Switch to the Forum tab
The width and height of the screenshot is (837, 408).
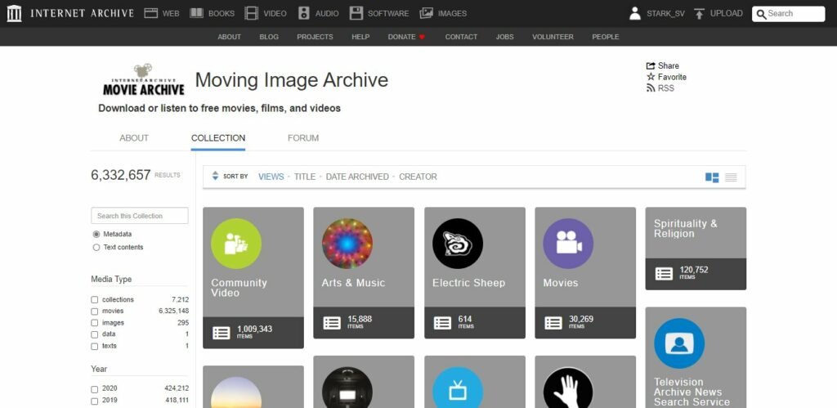click(303, 138)
